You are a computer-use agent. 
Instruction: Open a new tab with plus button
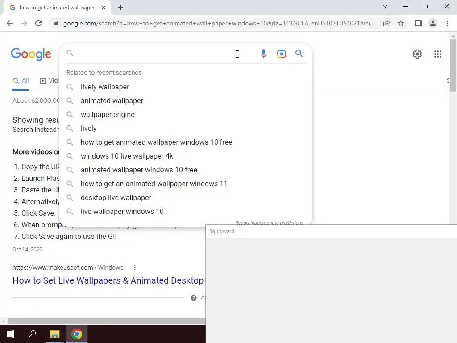click(x=120, y=8)
